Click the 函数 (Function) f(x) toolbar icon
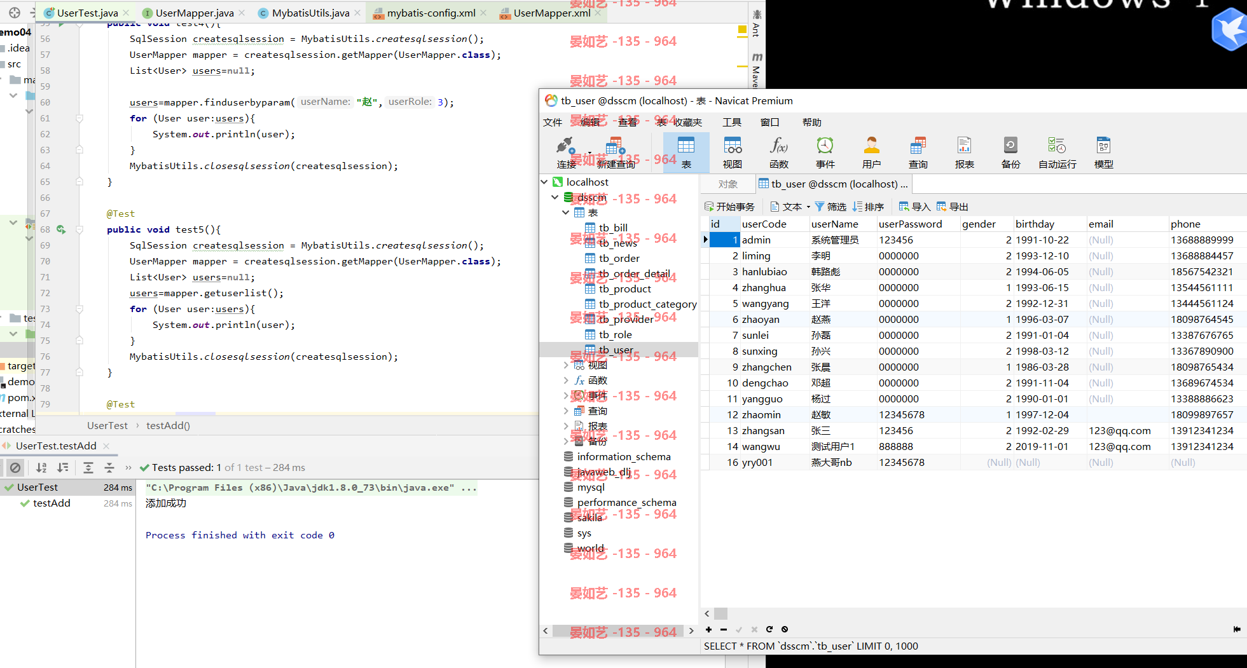 tap(779, 153)
